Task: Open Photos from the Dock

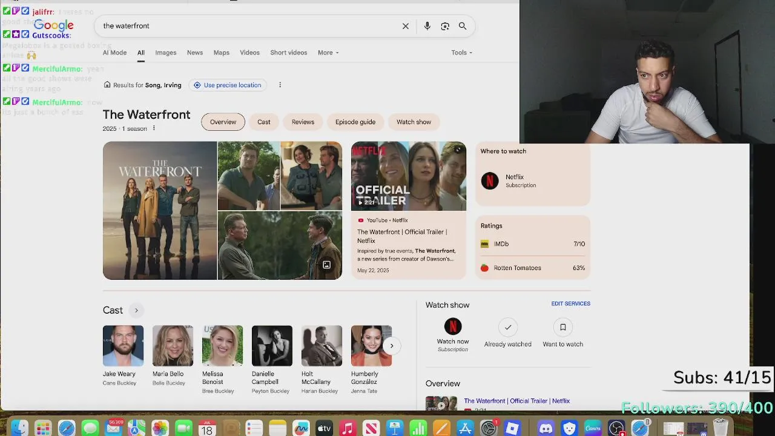Action: click(x=160, y=429)
